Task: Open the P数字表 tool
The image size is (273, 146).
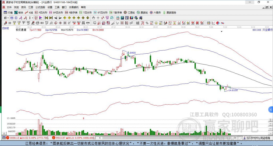Action: (71, 12)
